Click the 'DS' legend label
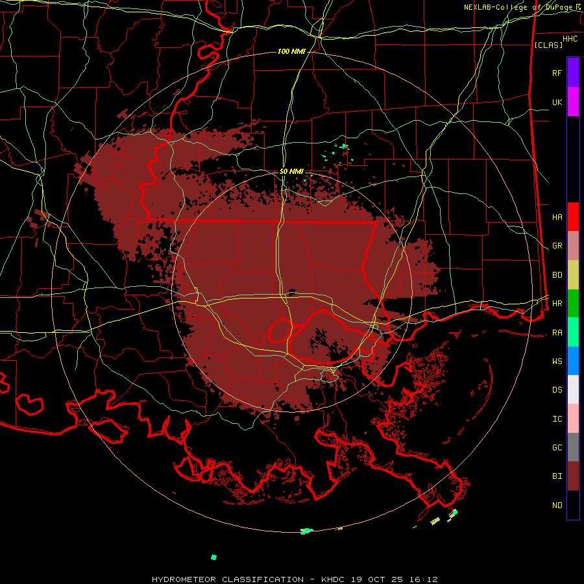The height and width of the screenshot is (584, 584). pyautogui.click(x=557, y=390)
